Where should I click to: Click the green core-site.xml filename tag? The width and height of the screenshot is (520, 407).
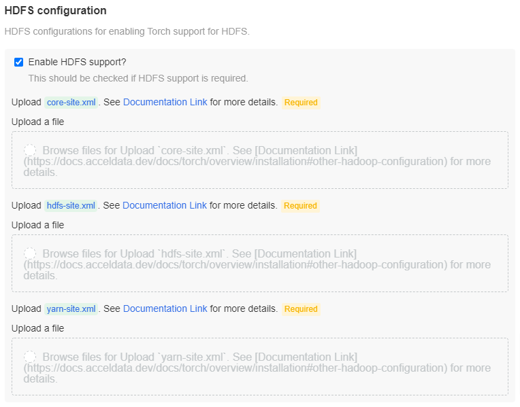tap(71, 103)
